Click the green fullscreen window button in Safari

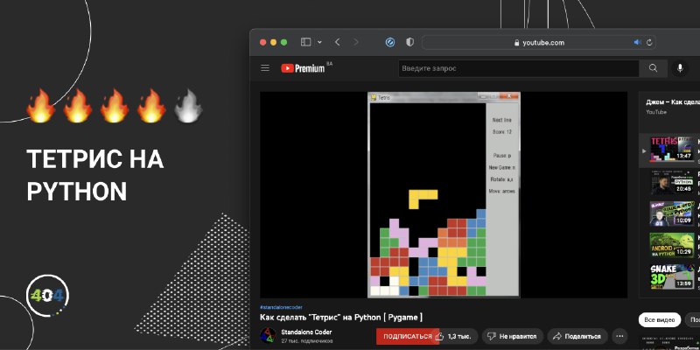[283, 42]
